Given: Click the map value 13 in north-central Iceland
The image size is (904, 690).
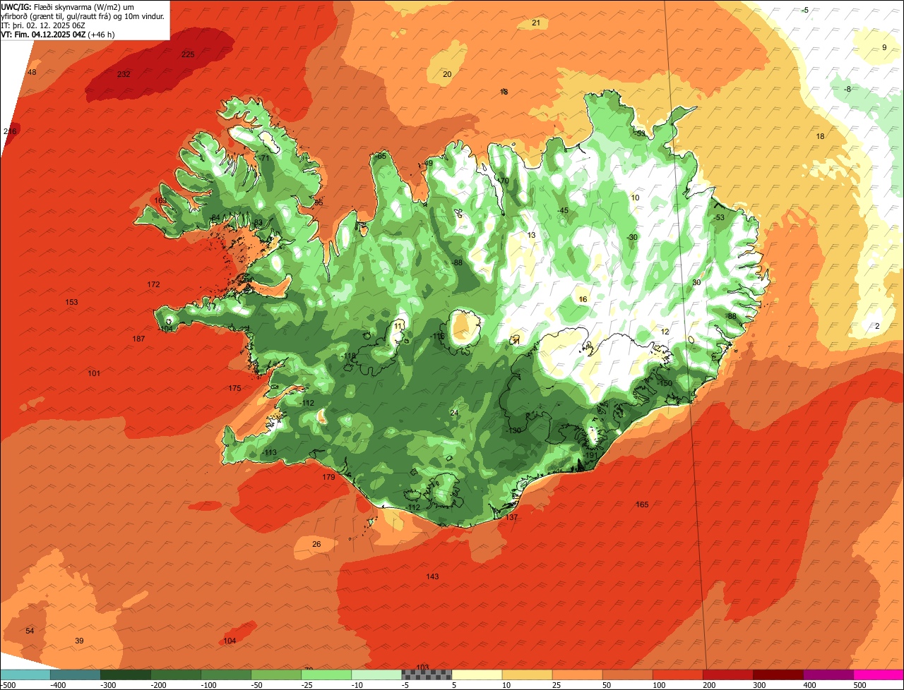Looking at the screenshot, I should (x=532, y=235).
